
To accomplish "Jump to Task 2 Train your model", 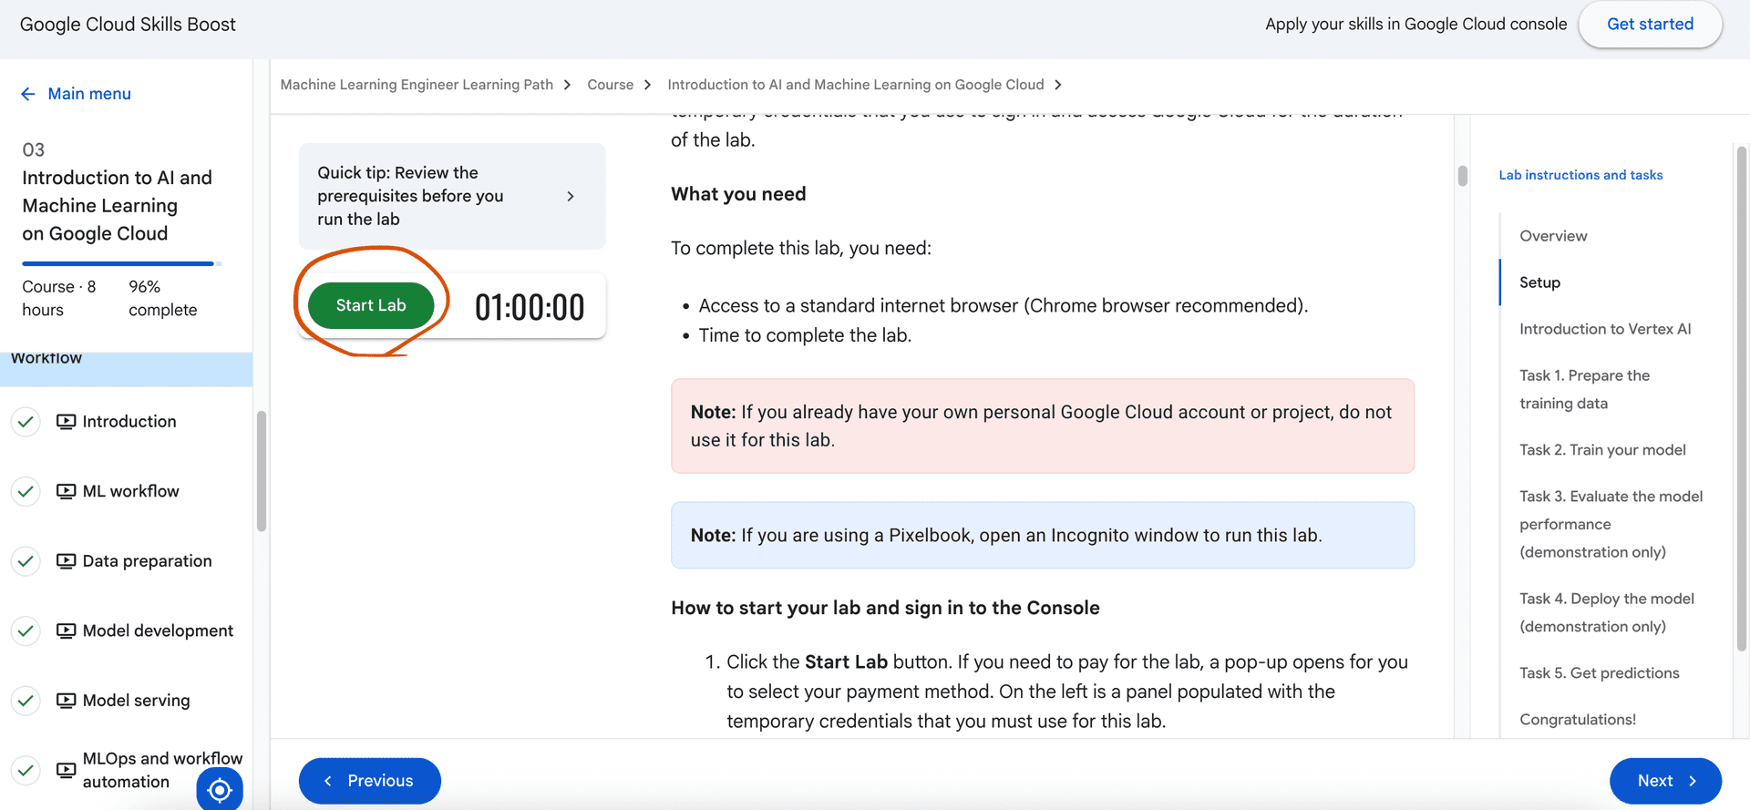I will pos(1602,450).
